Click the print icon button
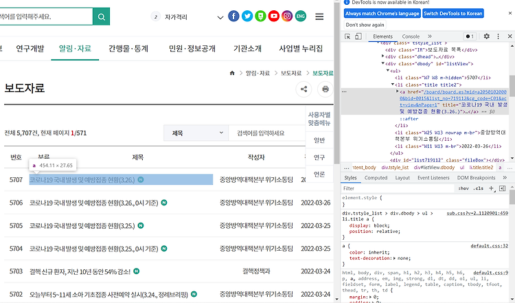 325,89
